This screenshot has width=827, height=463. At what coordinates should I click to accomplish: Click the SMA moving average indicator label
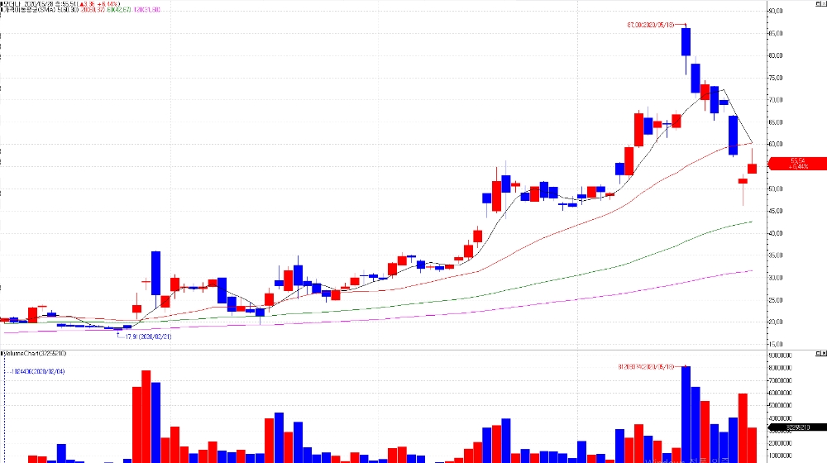pyautogui.click(x=81, y=9)
